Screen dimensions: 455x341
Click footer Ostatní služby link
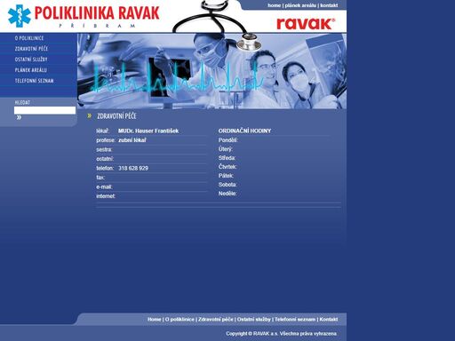click(254, 320)
